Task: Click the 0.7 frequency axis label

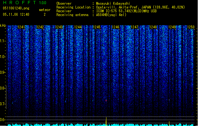Action: 3,104
